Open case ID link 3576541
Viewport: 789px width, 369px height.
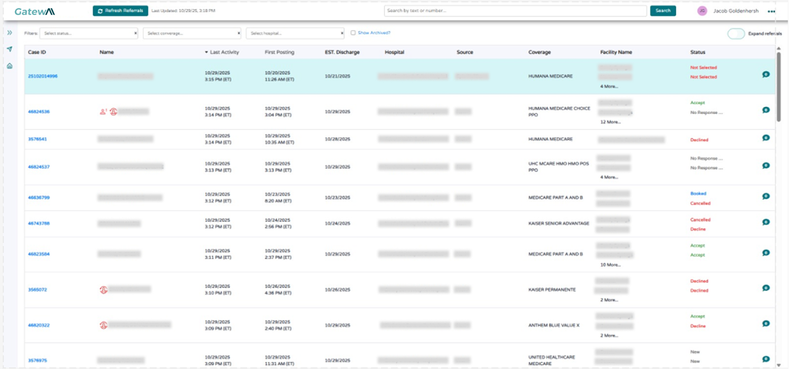(37, 139)
